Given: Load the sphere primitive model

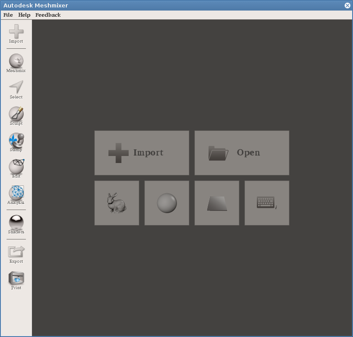Looking at the screenshot, I should (x=166, y=203).
